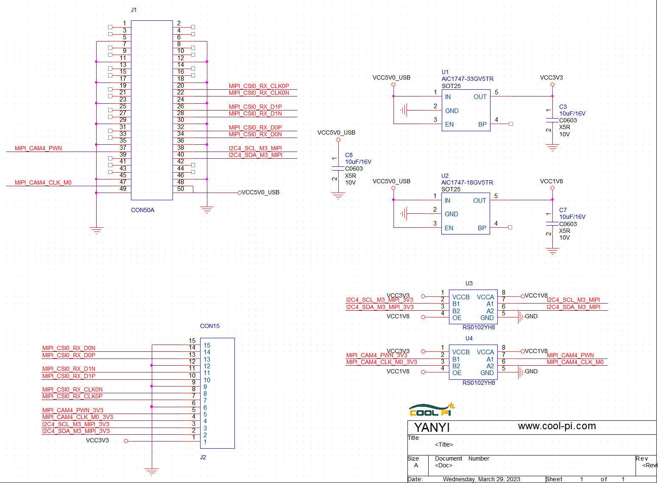658x483 pixels.
Task: Select I2C4_SDA_M3_MIPI label at J1 pin 40
Action: coord(255,155)
